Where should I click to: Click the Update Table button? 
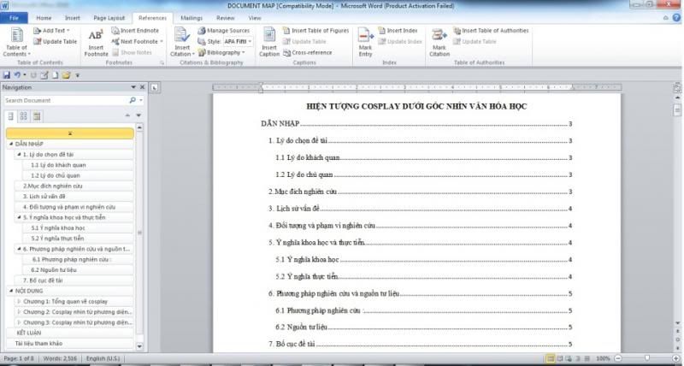59,41
